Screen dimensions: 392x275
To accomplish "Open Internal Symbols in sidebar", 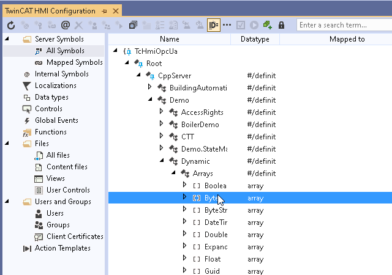I will tap(61, 74).
